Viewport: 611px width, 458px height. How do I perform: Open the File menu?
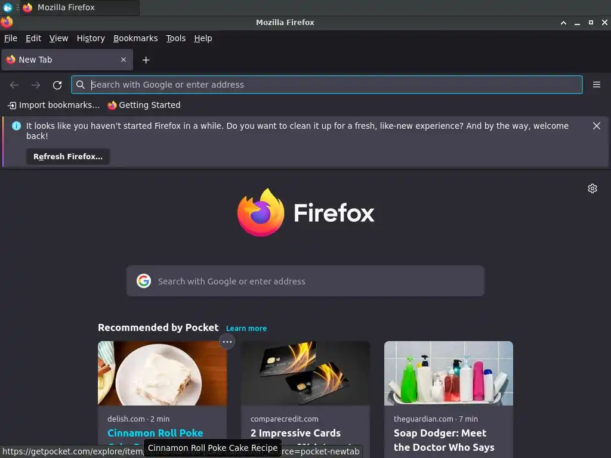click(11, 38)
